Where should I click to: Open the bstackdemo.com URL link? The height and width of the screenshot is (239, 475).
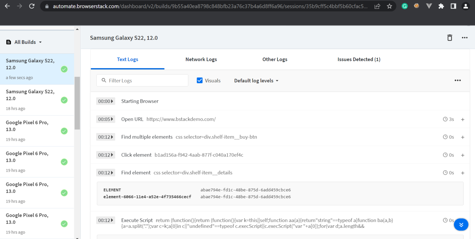click(181, 119)
